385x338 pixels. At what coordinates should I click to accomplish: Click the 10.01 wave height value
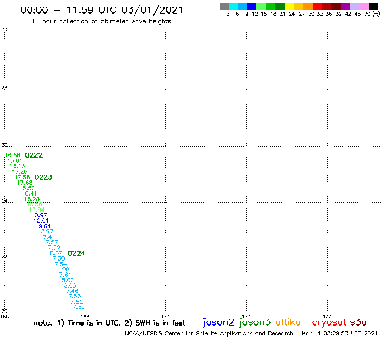pyautogui.click(x=41, y=220)
